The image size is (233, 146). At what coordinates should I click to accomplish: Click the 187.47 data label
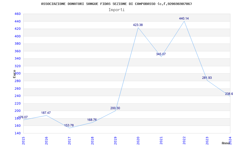(x=46, y=113)
